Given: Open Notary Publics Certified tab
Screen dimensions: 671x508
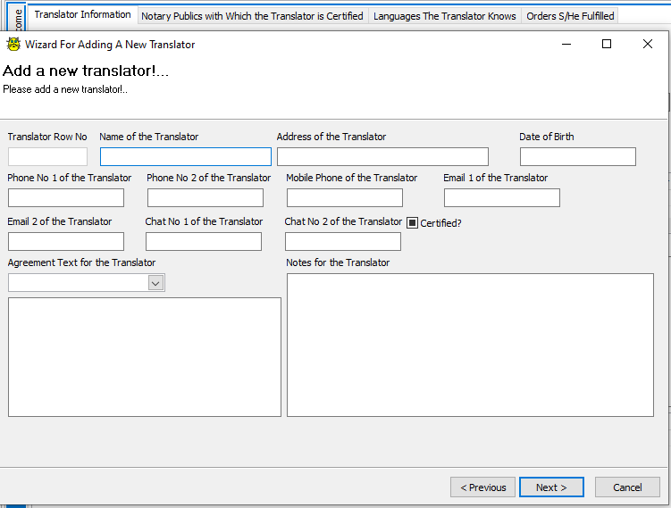Looking at the screenshot, I should pyautogui.click(x=253, y=16).
